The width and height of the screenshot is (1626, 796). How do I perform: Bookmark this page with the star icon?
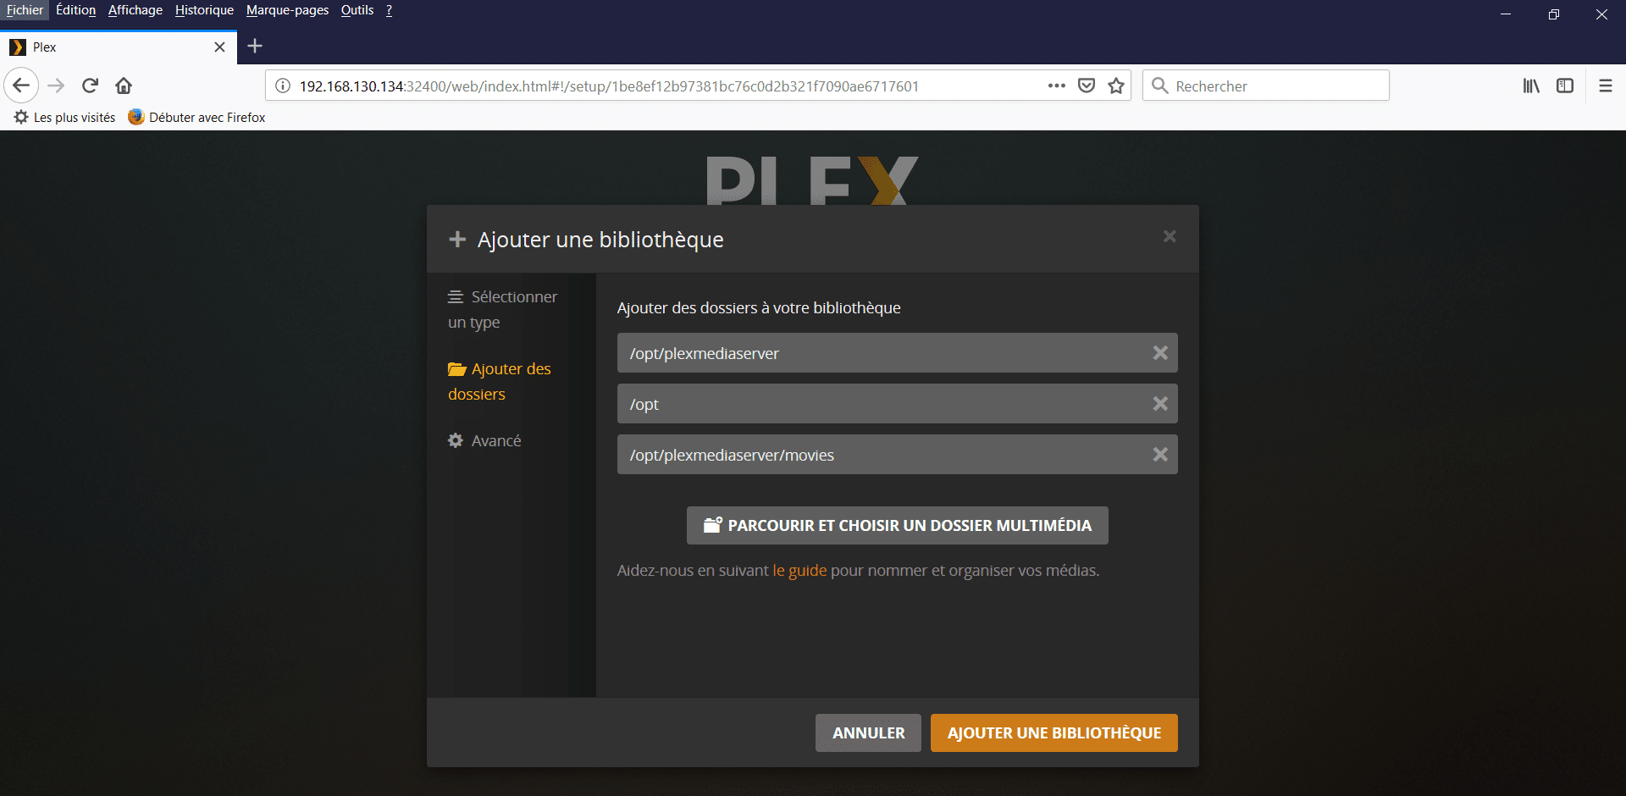[x=1115, y=86]
